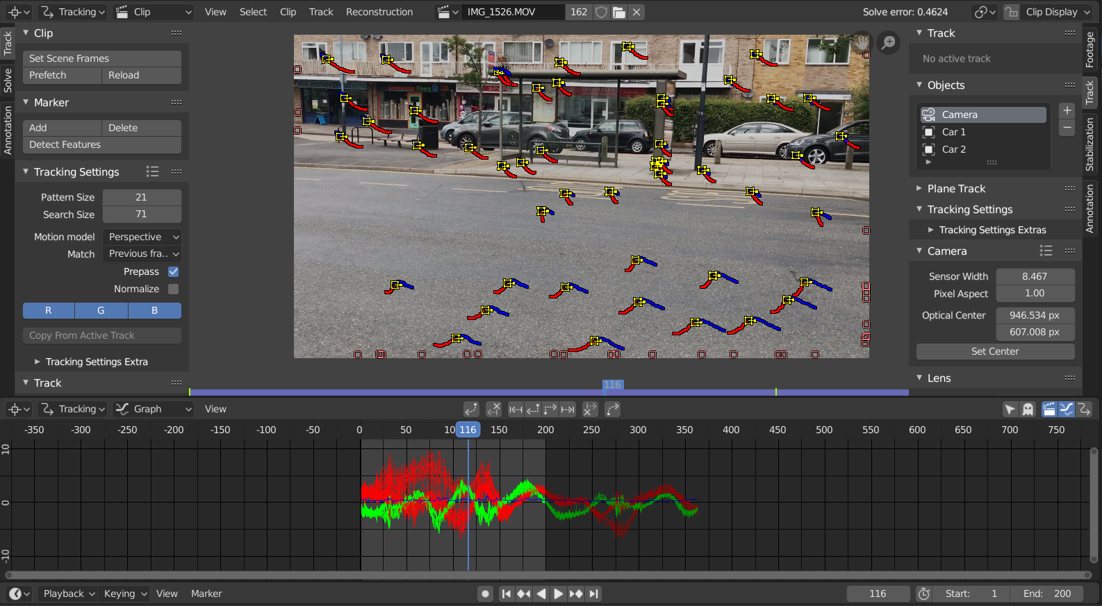The height and width of the screenshot is (606, 1102).
Task: Click the Prefetch button
Action: pos(62,75)
